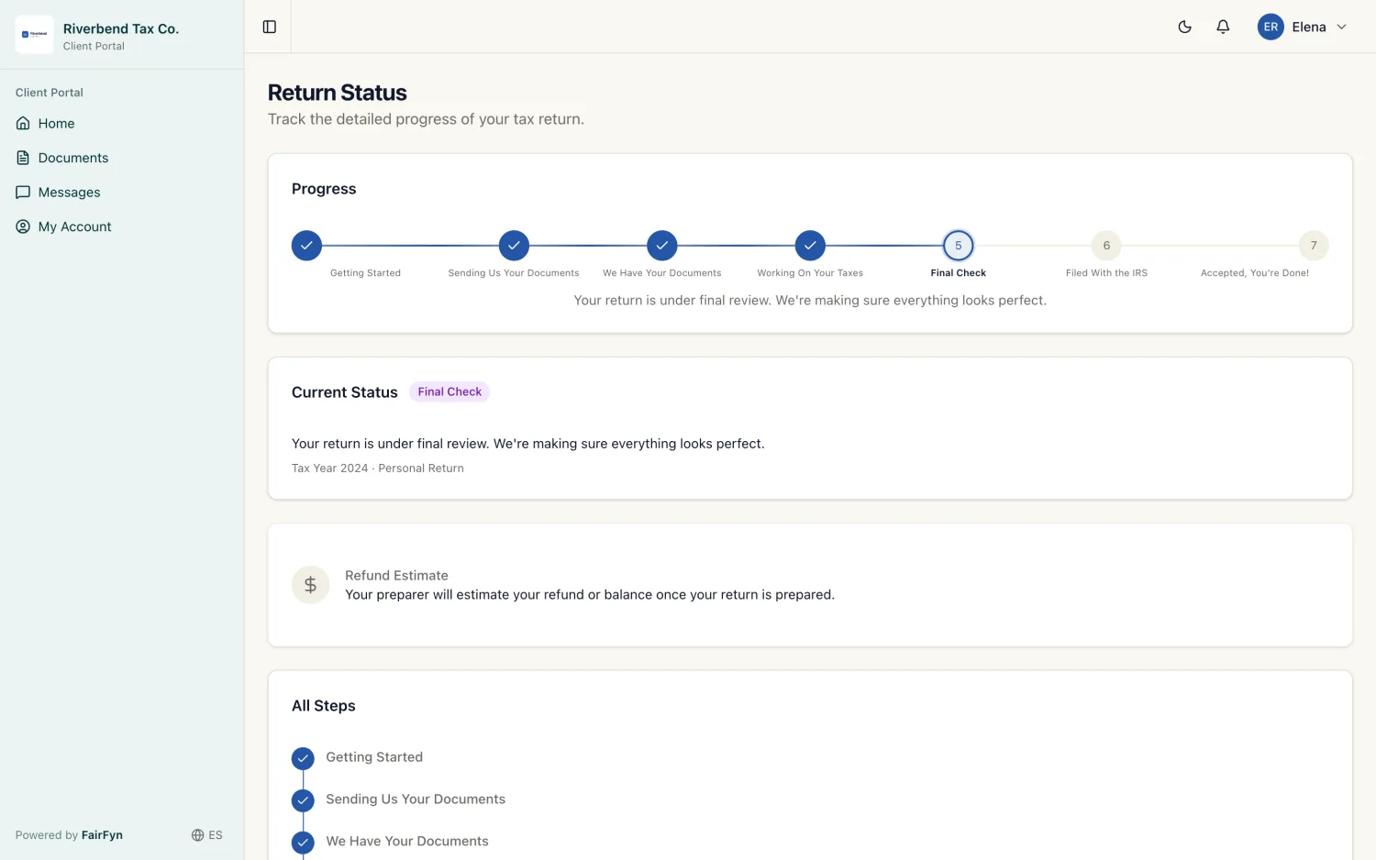Click the Riverbend Tax Co. logo

pyautogui.click(x=34, y=35)
